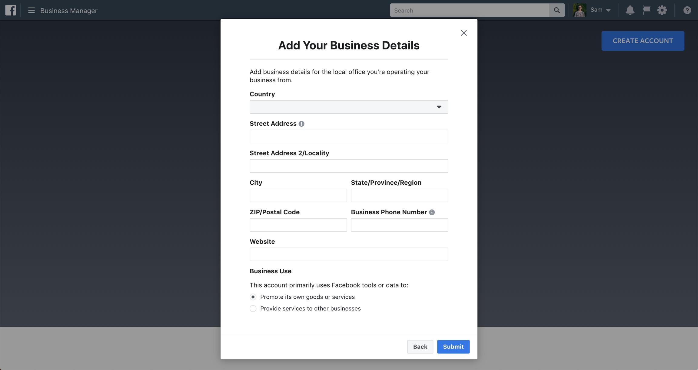Close the Add Your Business Details dialog
The width and height of the screenshot is (698, 370).
464,33
